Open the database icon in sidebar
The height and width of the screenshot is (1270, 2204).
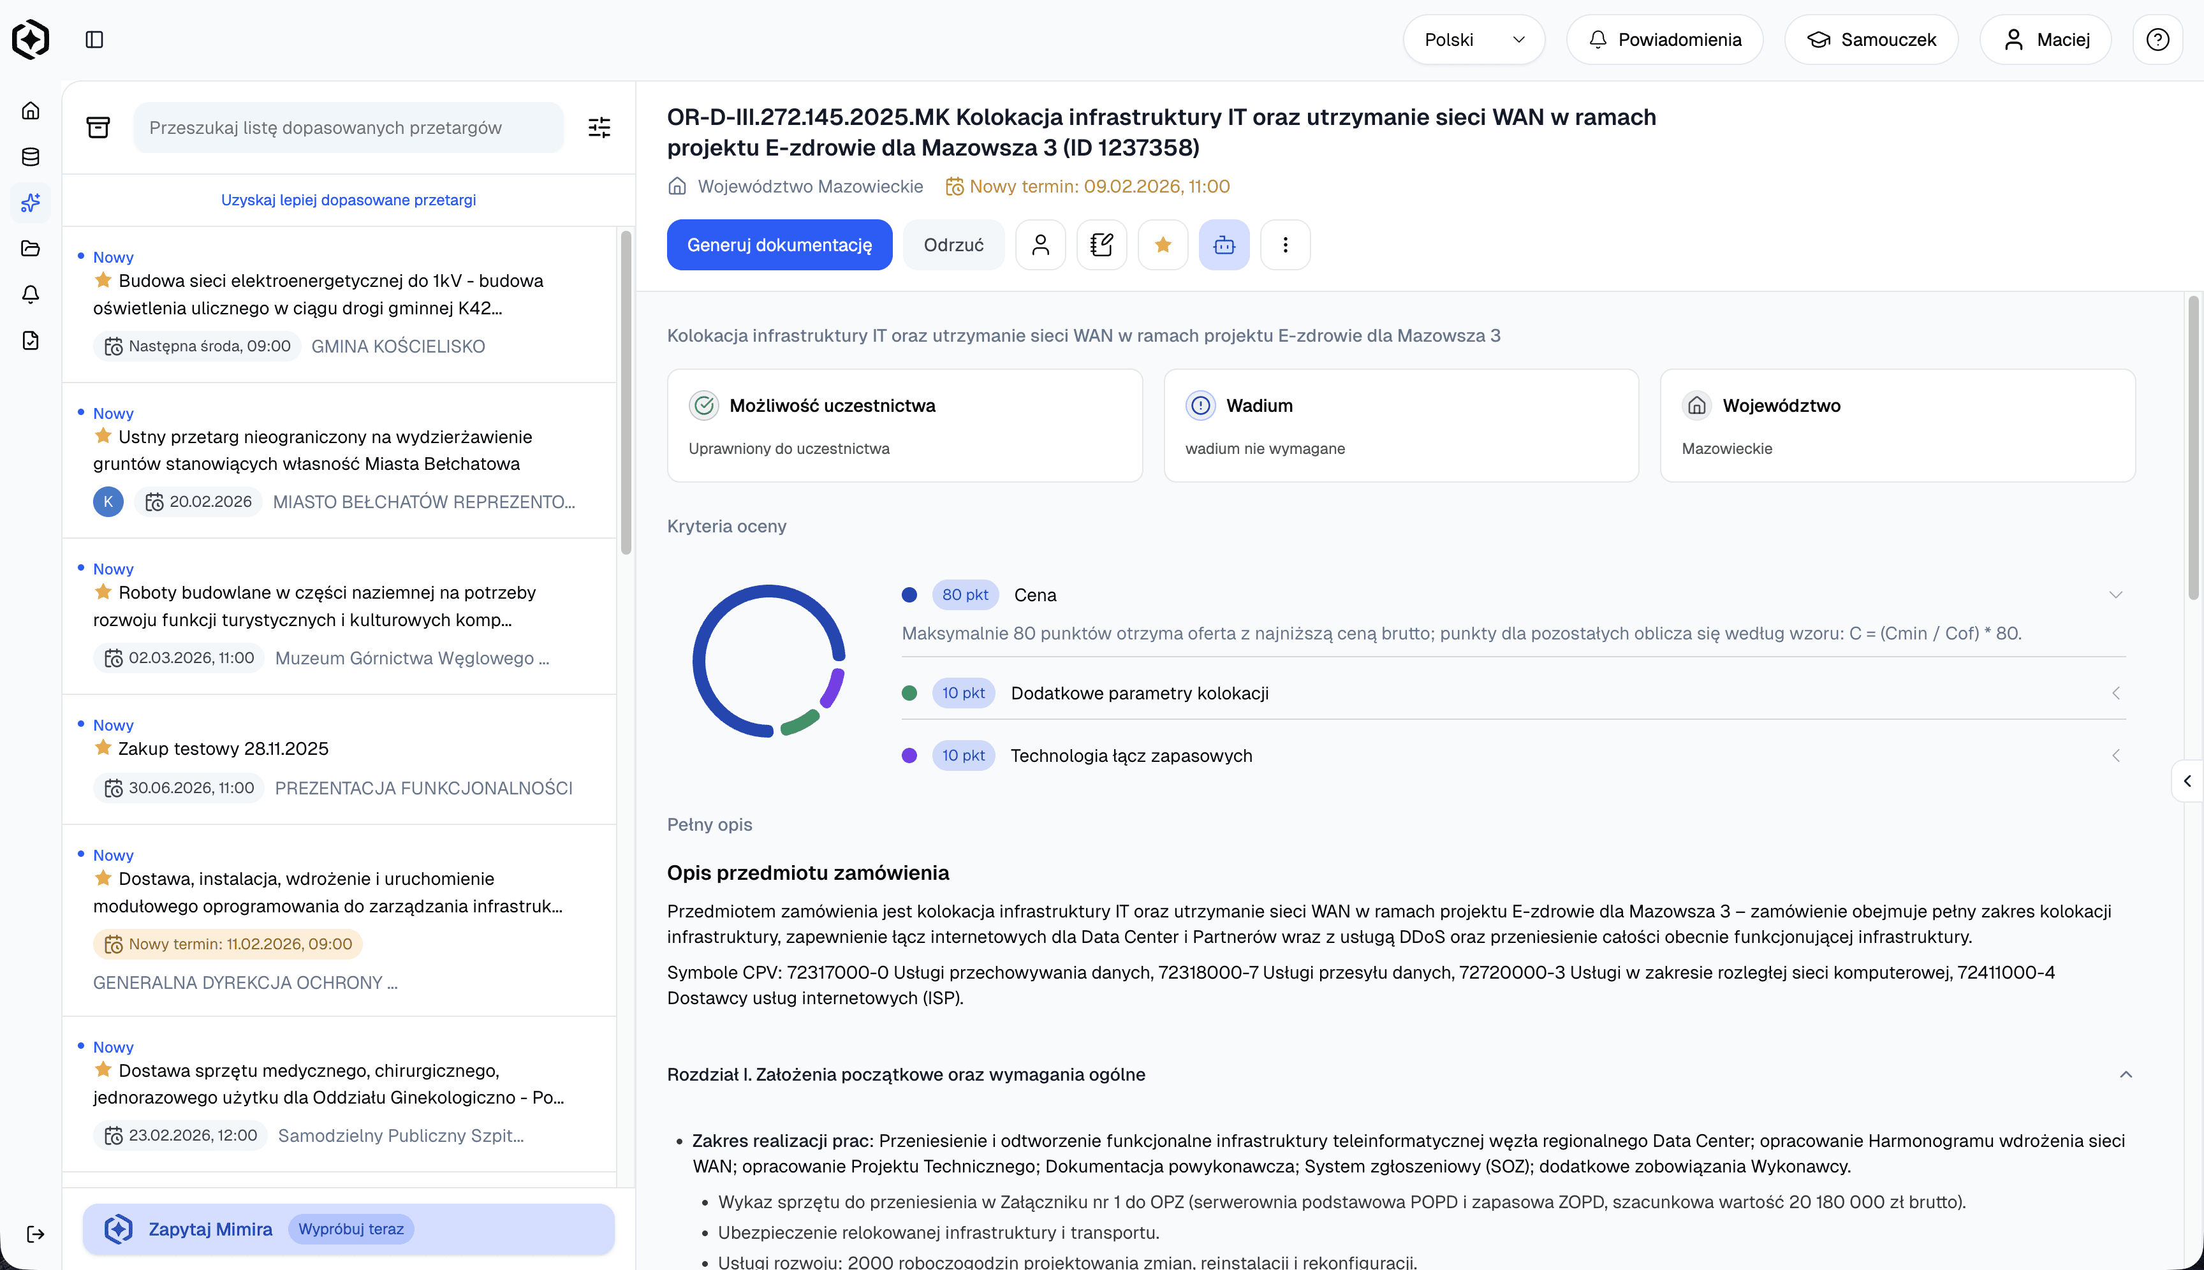coord(31,157)
